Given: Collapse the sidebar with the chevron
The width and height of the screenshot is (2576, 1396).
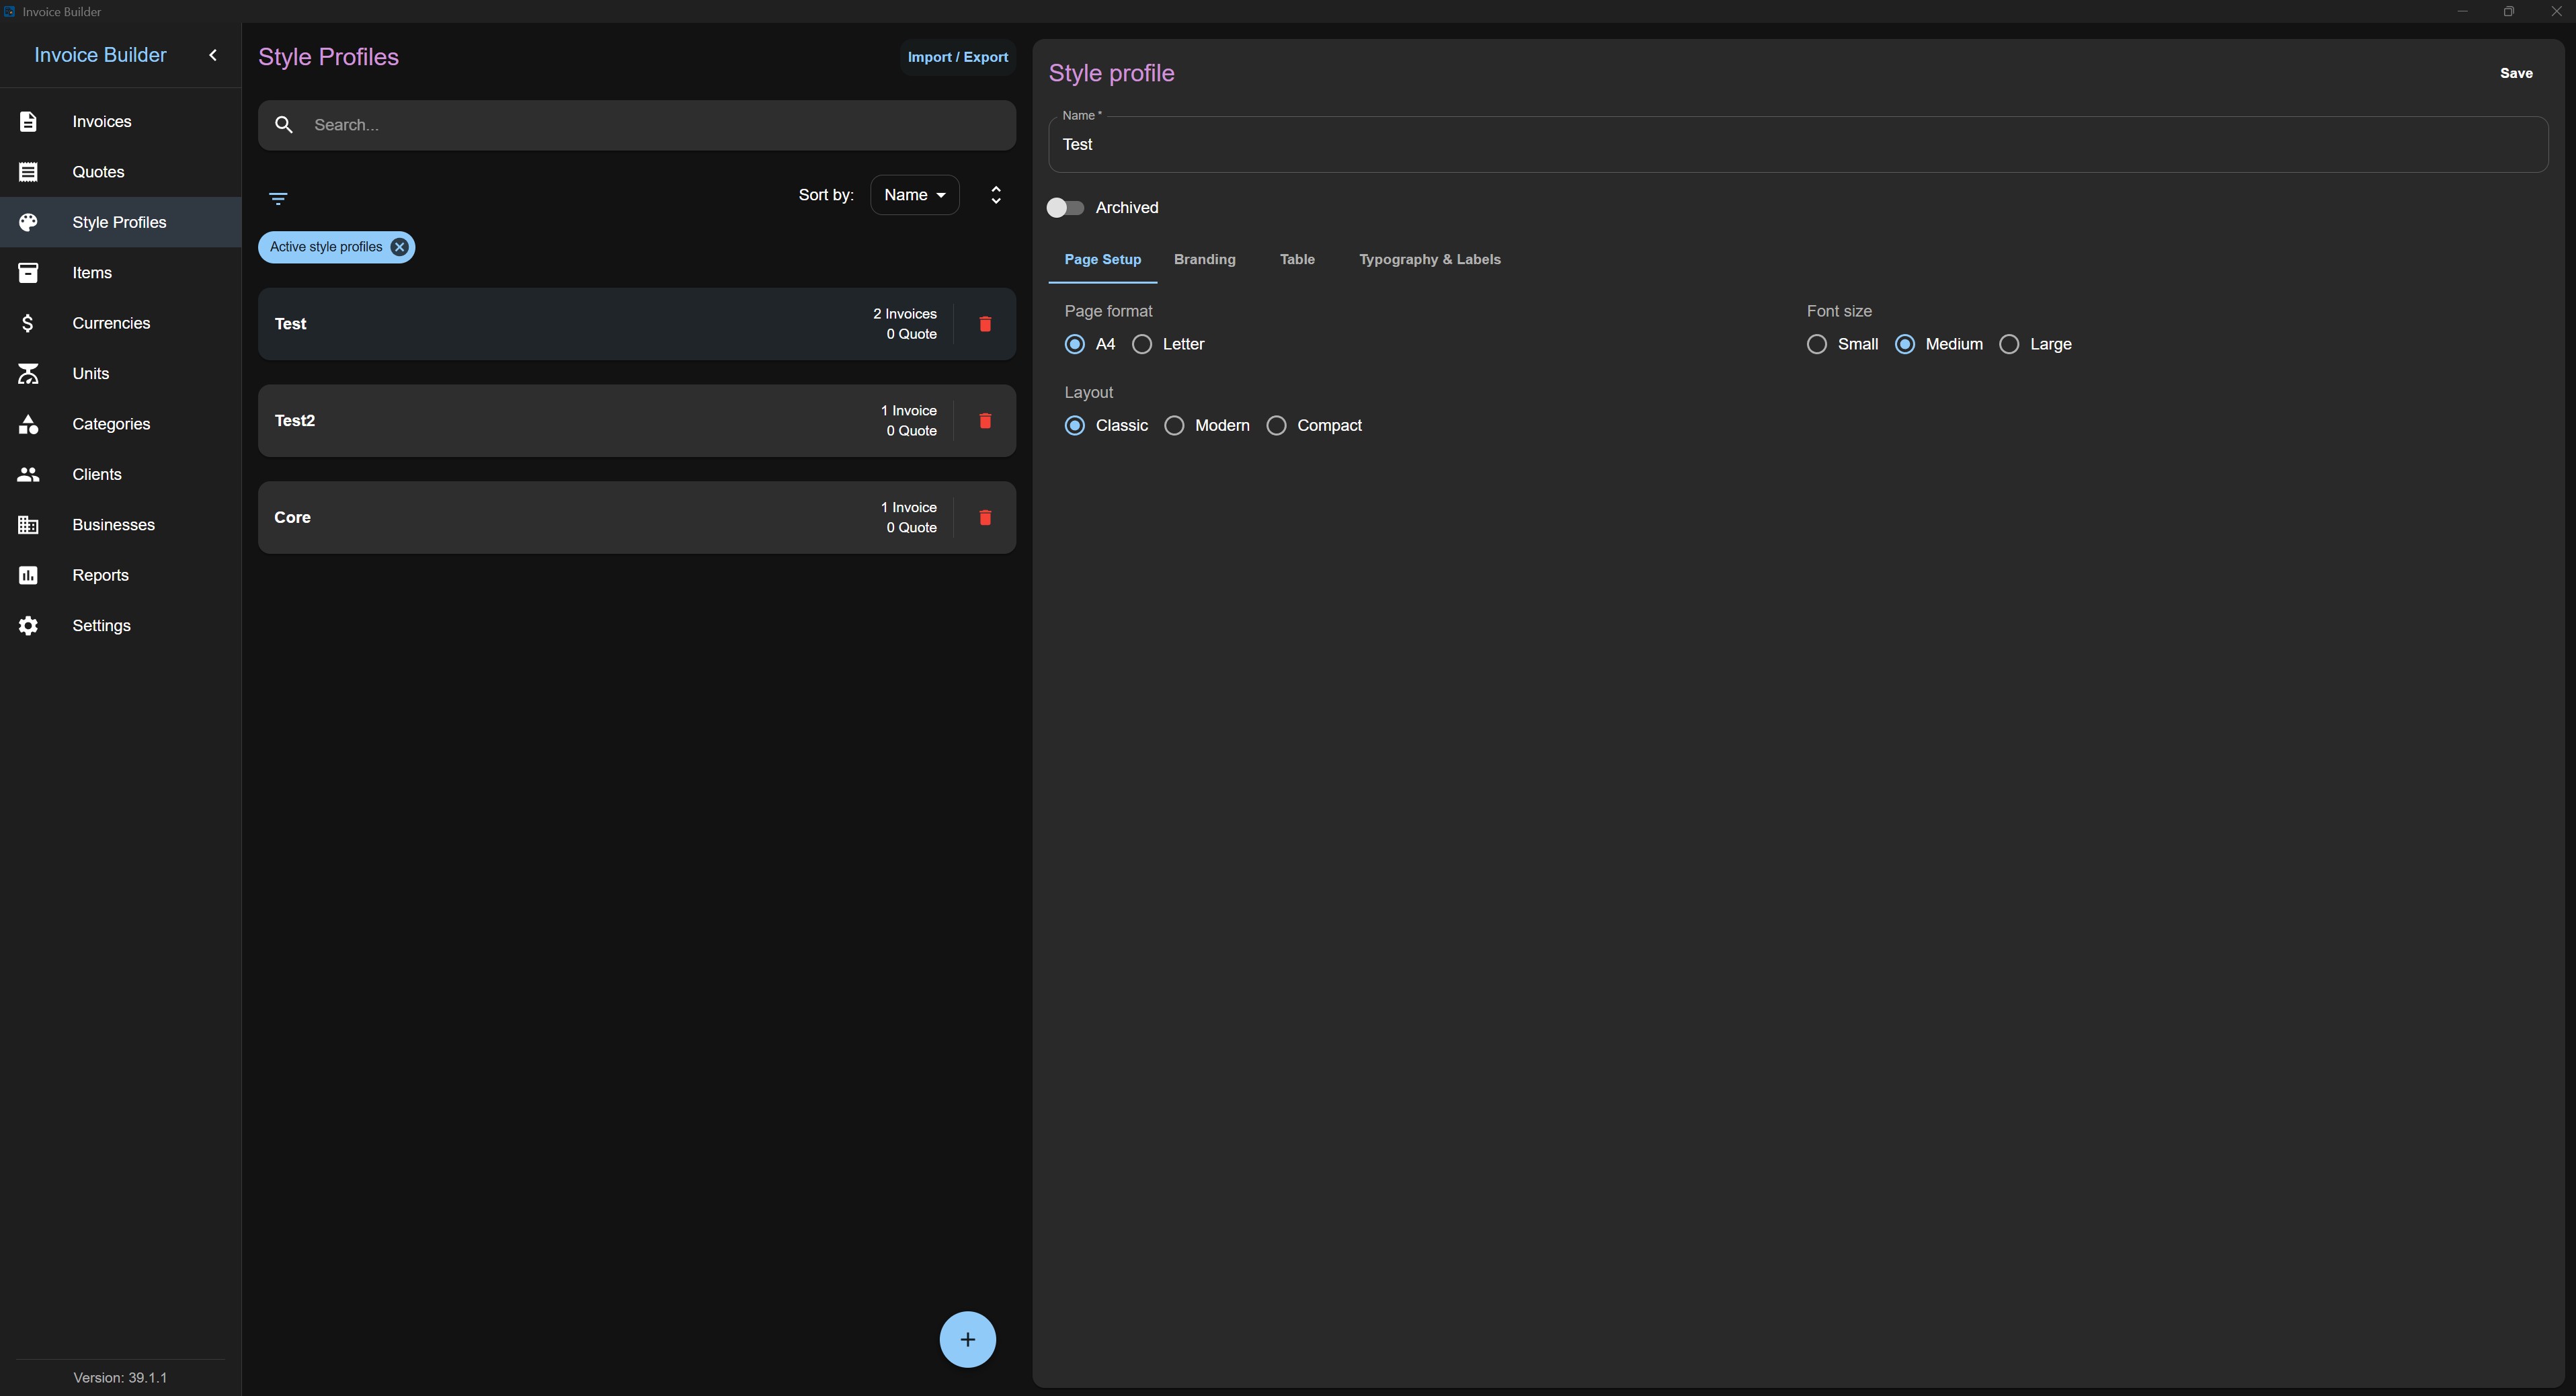Looking at the screenshot, I should coord(212,55).
